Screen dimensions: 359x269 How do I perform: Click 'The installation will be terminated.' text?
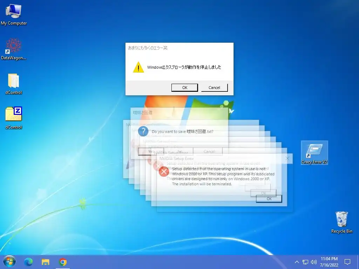(x=202, y=184)
